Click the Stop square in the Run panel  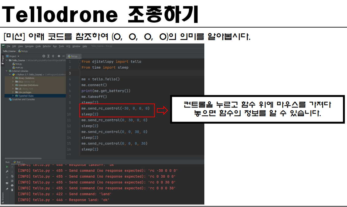(x=7, y=177)
